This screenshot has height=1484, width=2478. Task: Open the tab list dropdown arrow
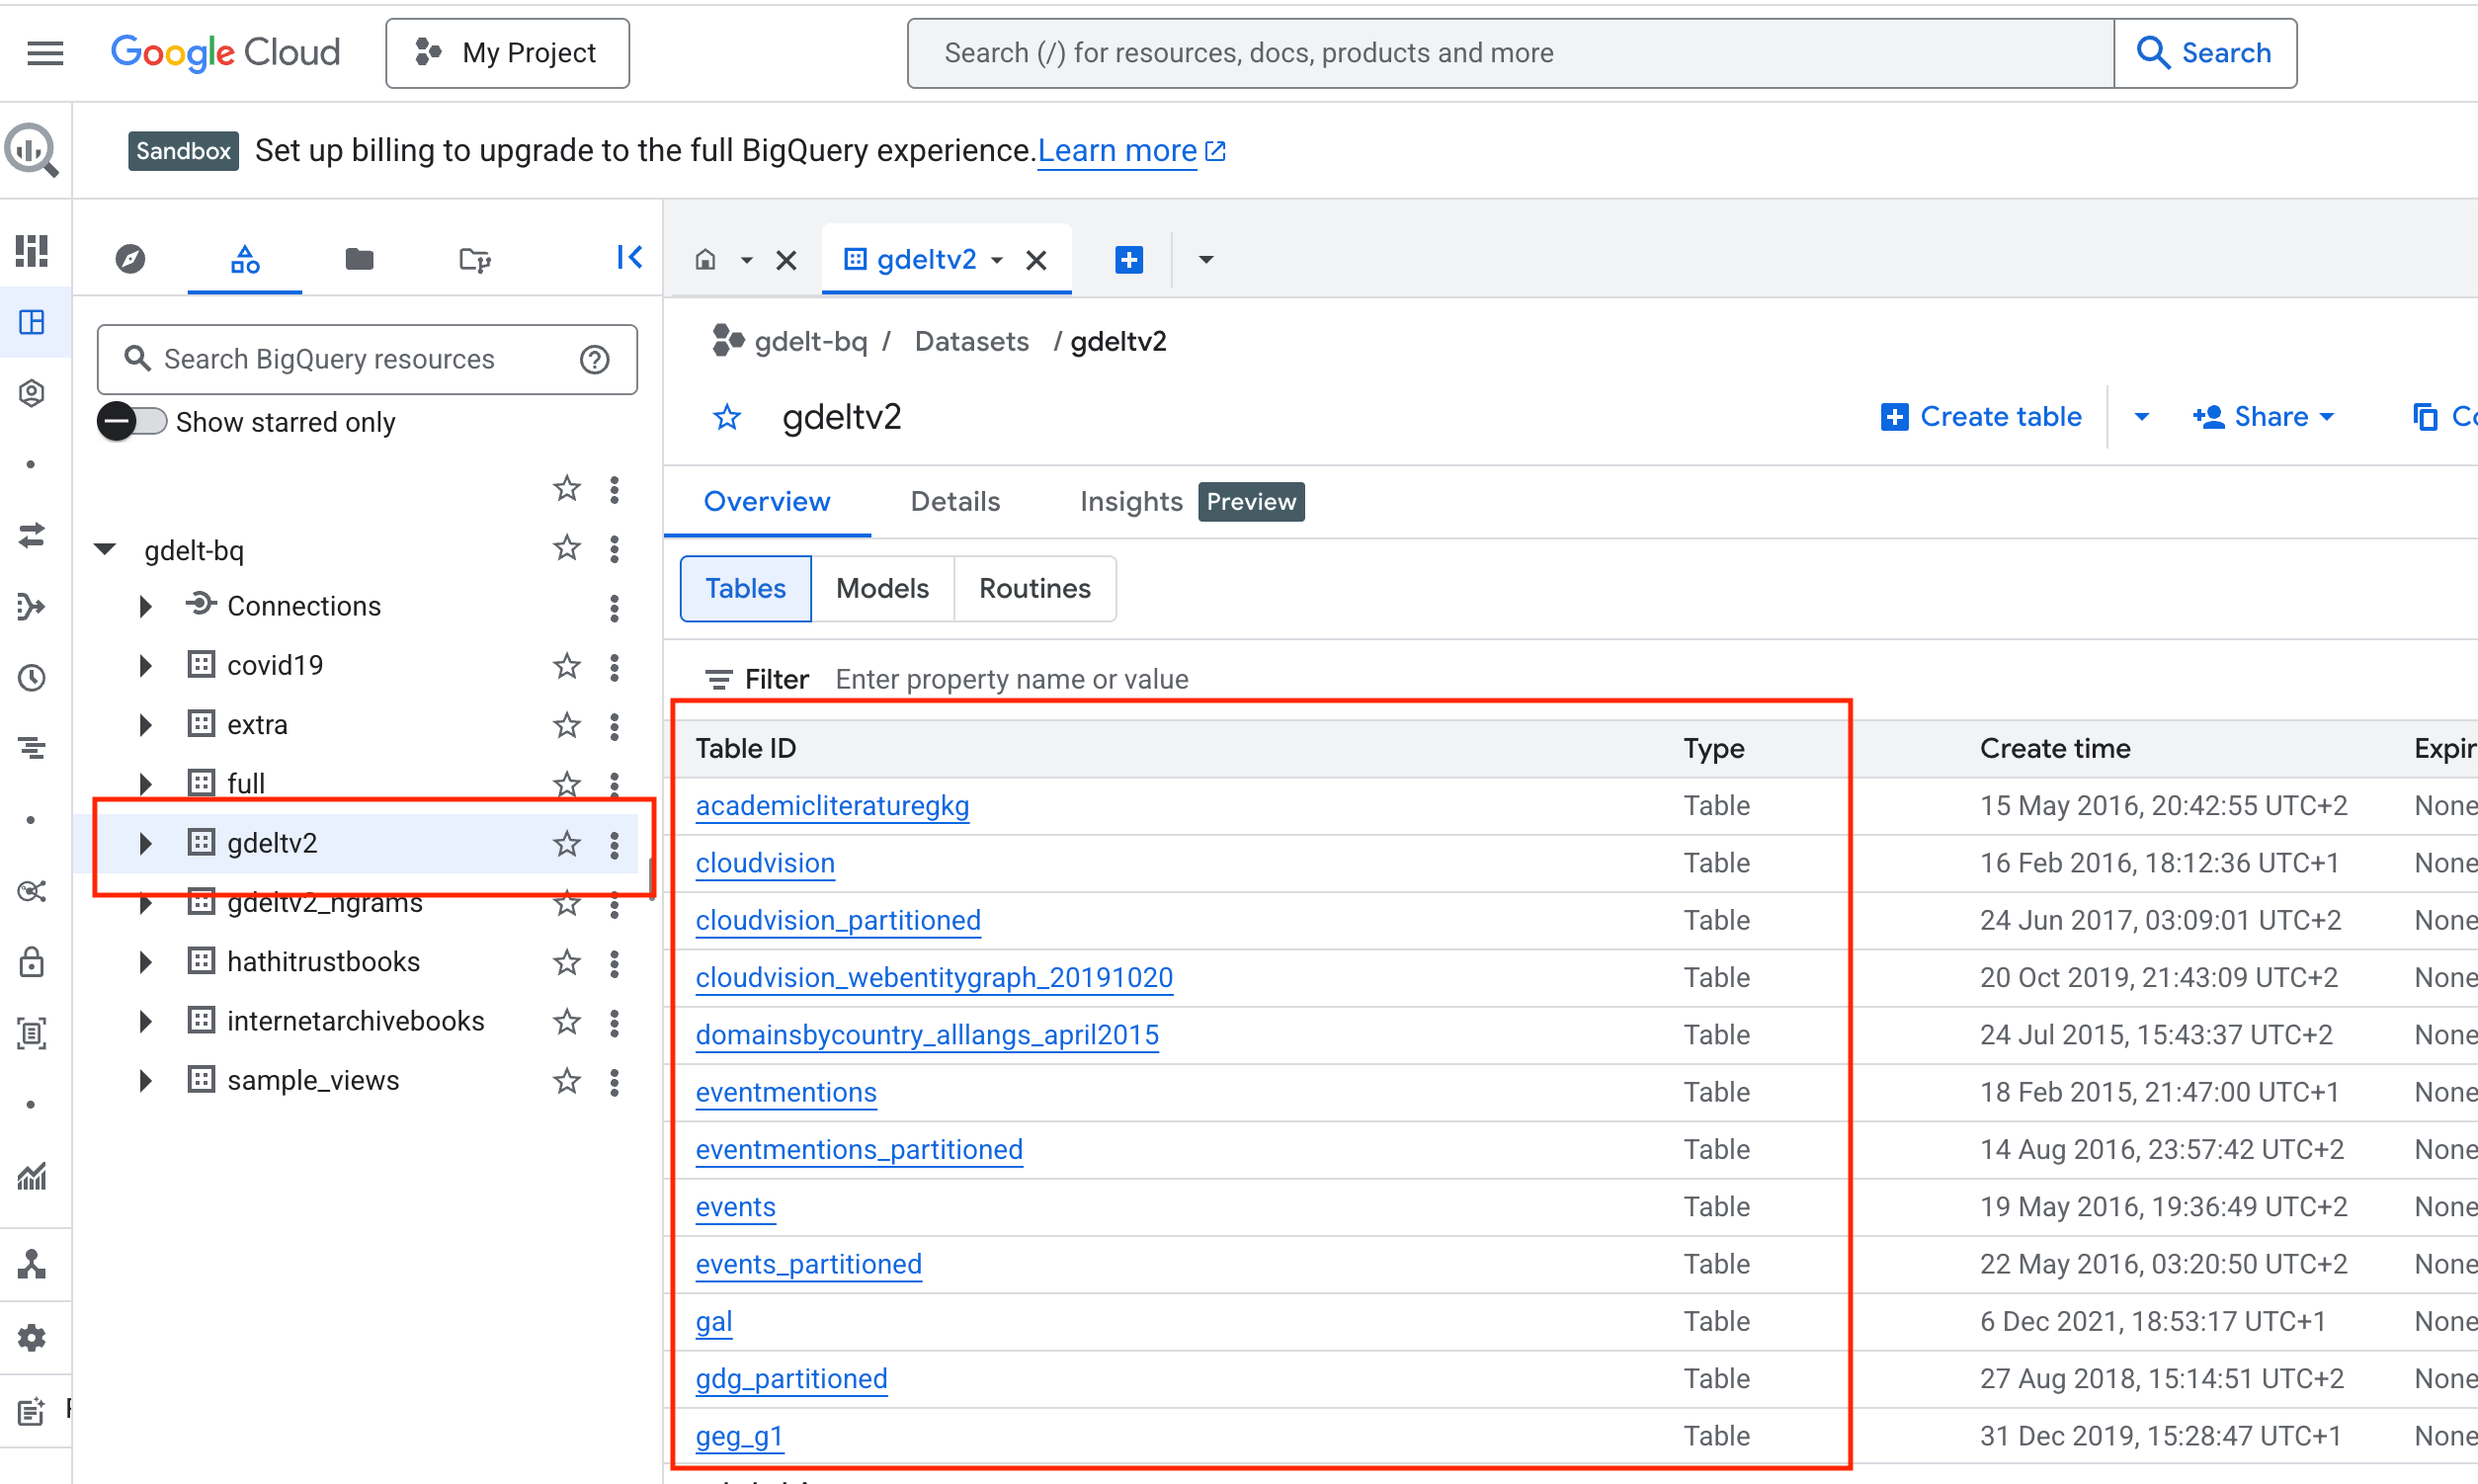coord(1206,260)
